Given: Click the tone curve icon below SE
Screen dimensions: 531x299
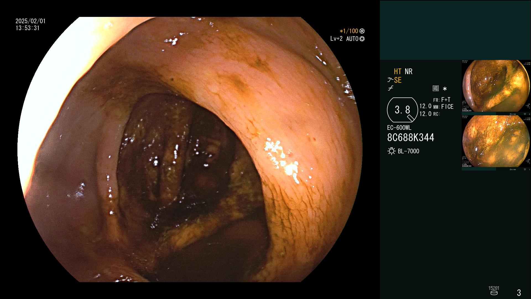Looking at the screenshot, I should [x=391, y=88].
